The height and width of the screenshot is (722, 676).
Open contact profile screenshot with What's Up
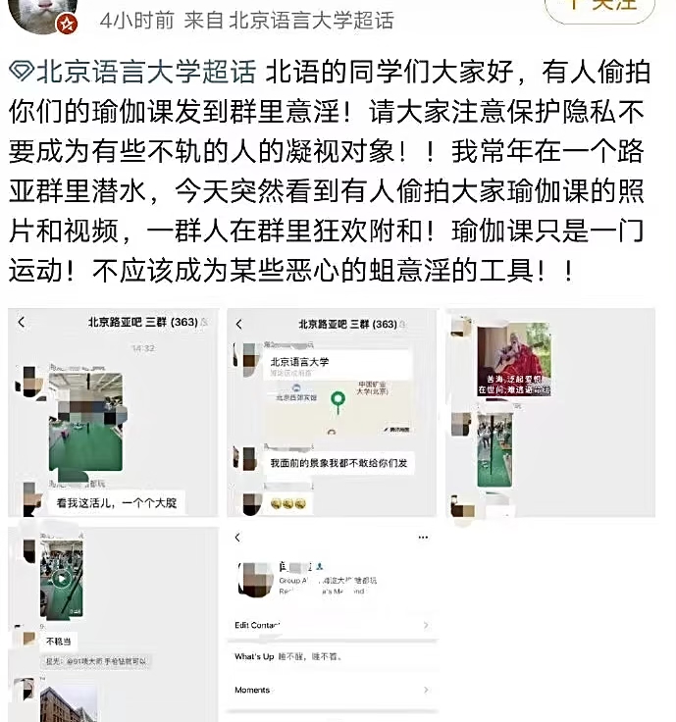coord(332,624)
